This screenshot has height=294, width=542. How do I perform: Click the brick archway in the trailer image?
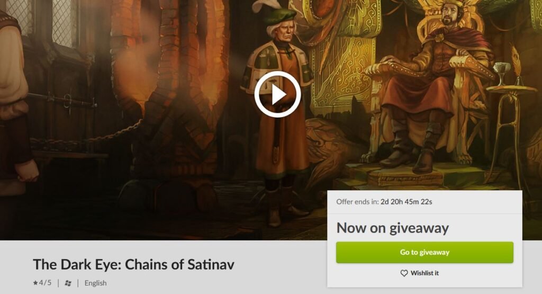click(169, 63)
